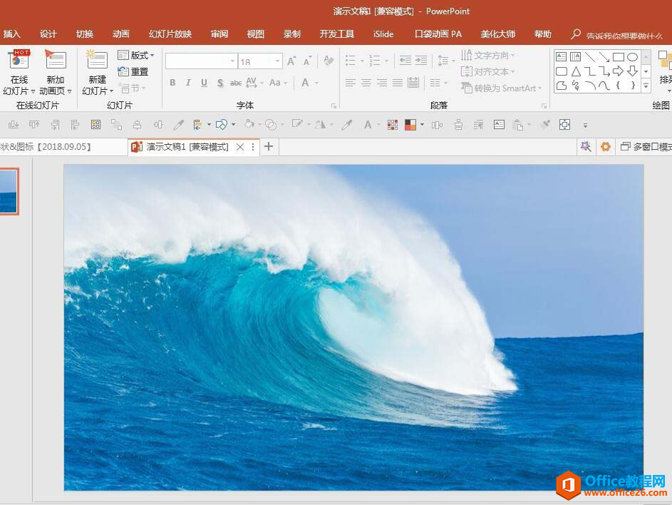672x505 pixels.
Task: Select the down block arrow shape
Action: [633, 71]
